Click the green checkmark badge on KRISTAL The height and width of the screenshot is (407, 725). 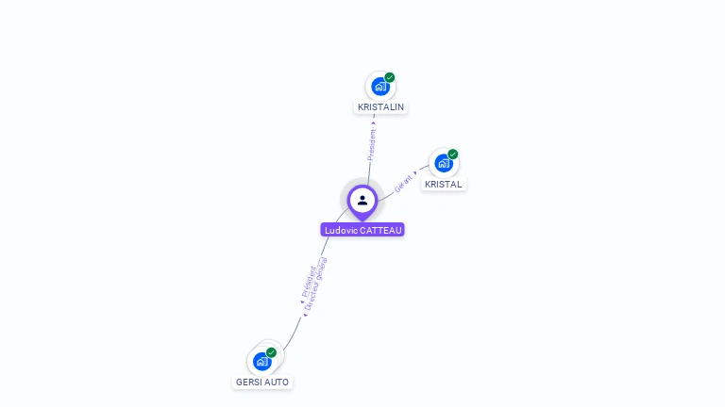click(453, 155)
